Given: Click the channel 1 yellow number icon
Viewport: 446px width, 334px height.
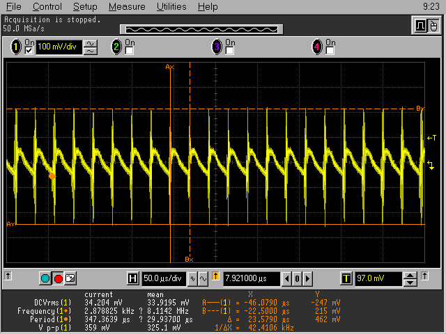Looking at the screenshot, I should click(x=16, y=47).
